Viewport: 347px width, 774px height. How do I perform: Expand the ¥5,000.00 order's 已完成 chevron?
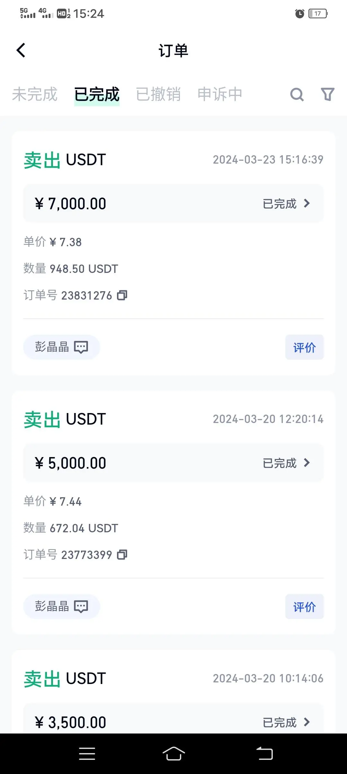[307, 463]
